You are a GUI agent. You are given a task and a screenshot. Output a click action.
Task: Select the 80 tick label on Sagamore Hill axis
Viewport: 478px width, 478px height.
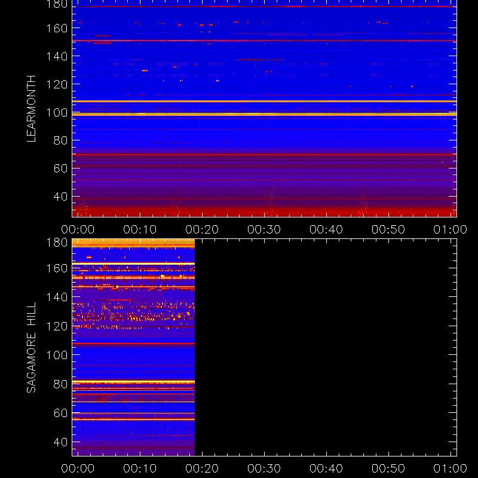[61, 384]
